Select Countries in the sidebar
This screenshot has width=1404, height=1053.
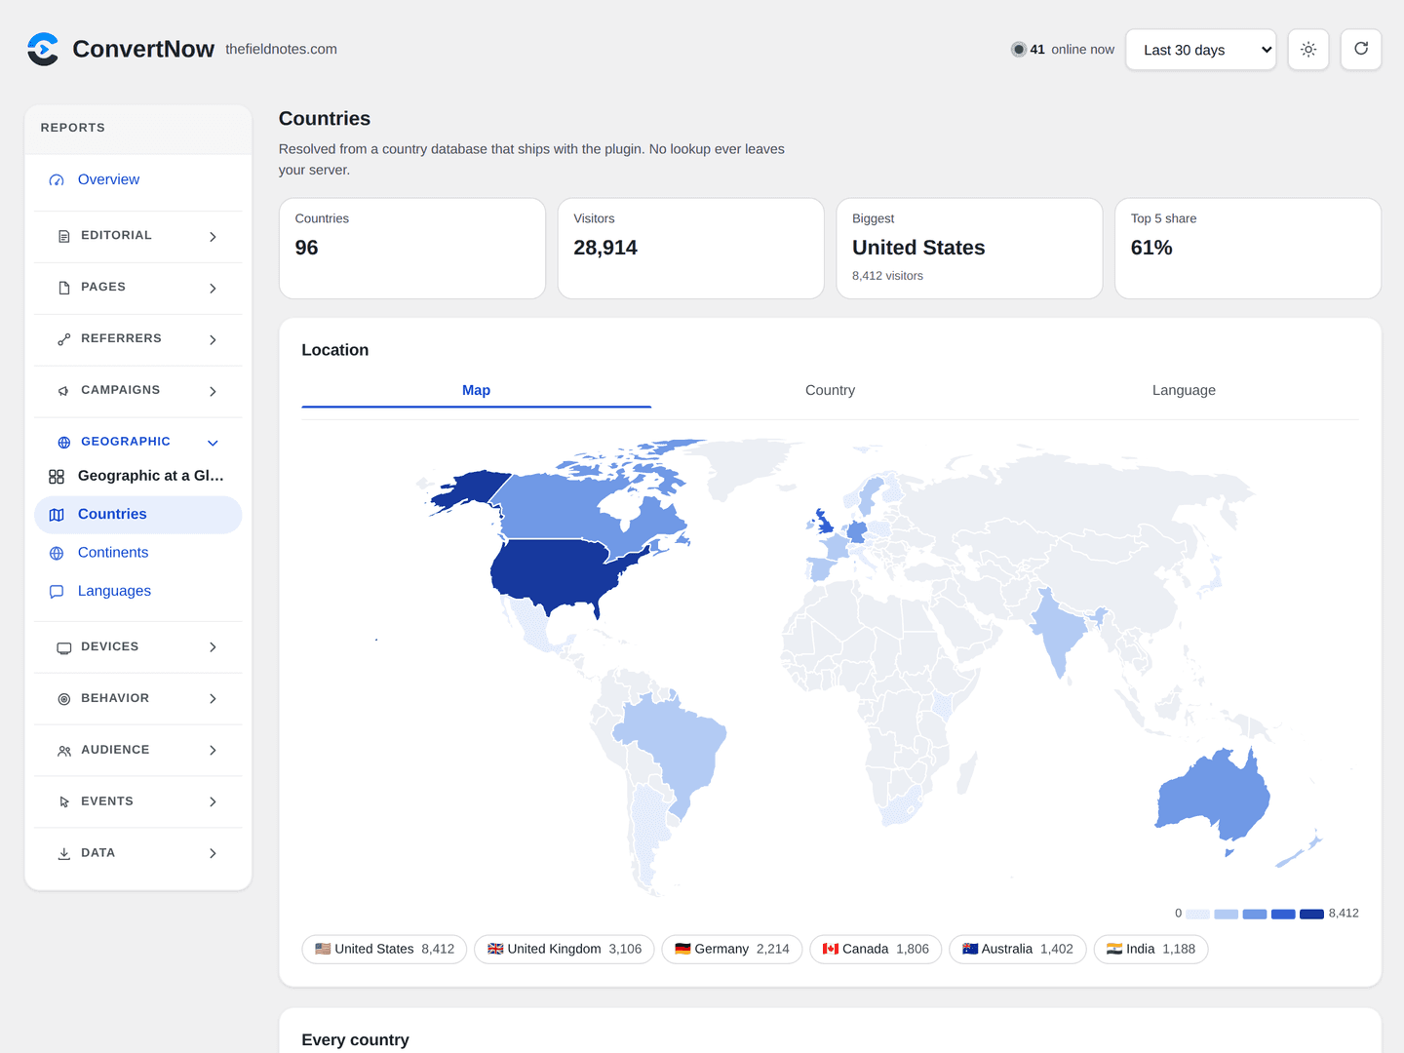(x=138, y=515)
